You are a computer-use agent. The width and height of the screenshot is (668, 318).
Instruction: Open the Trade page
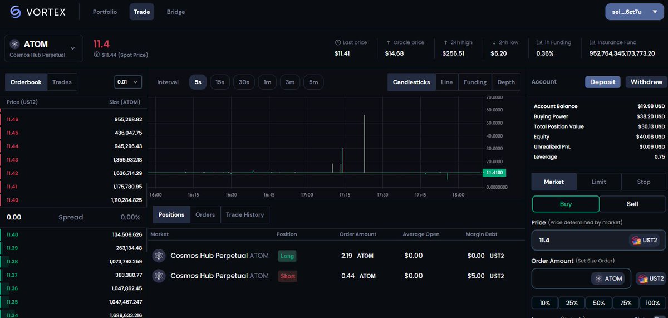[x=142, y=12]
